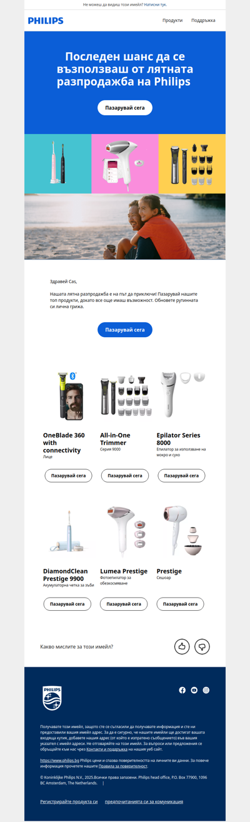Screen dimensions: 250x822
Task: Follow the Натисни тук link
Action: pyautogui.click(x=155, y=4)
